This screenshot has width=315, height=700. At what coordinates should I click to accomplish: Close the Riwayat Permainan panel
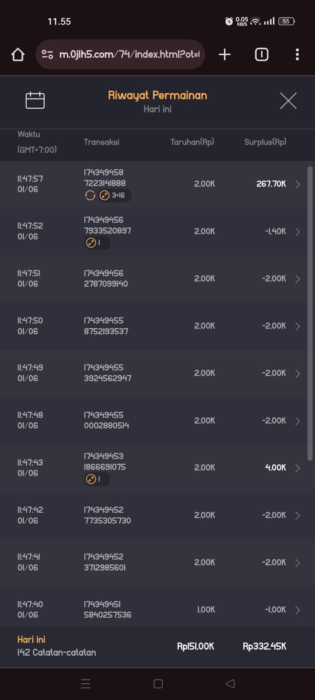pos(288,101)
